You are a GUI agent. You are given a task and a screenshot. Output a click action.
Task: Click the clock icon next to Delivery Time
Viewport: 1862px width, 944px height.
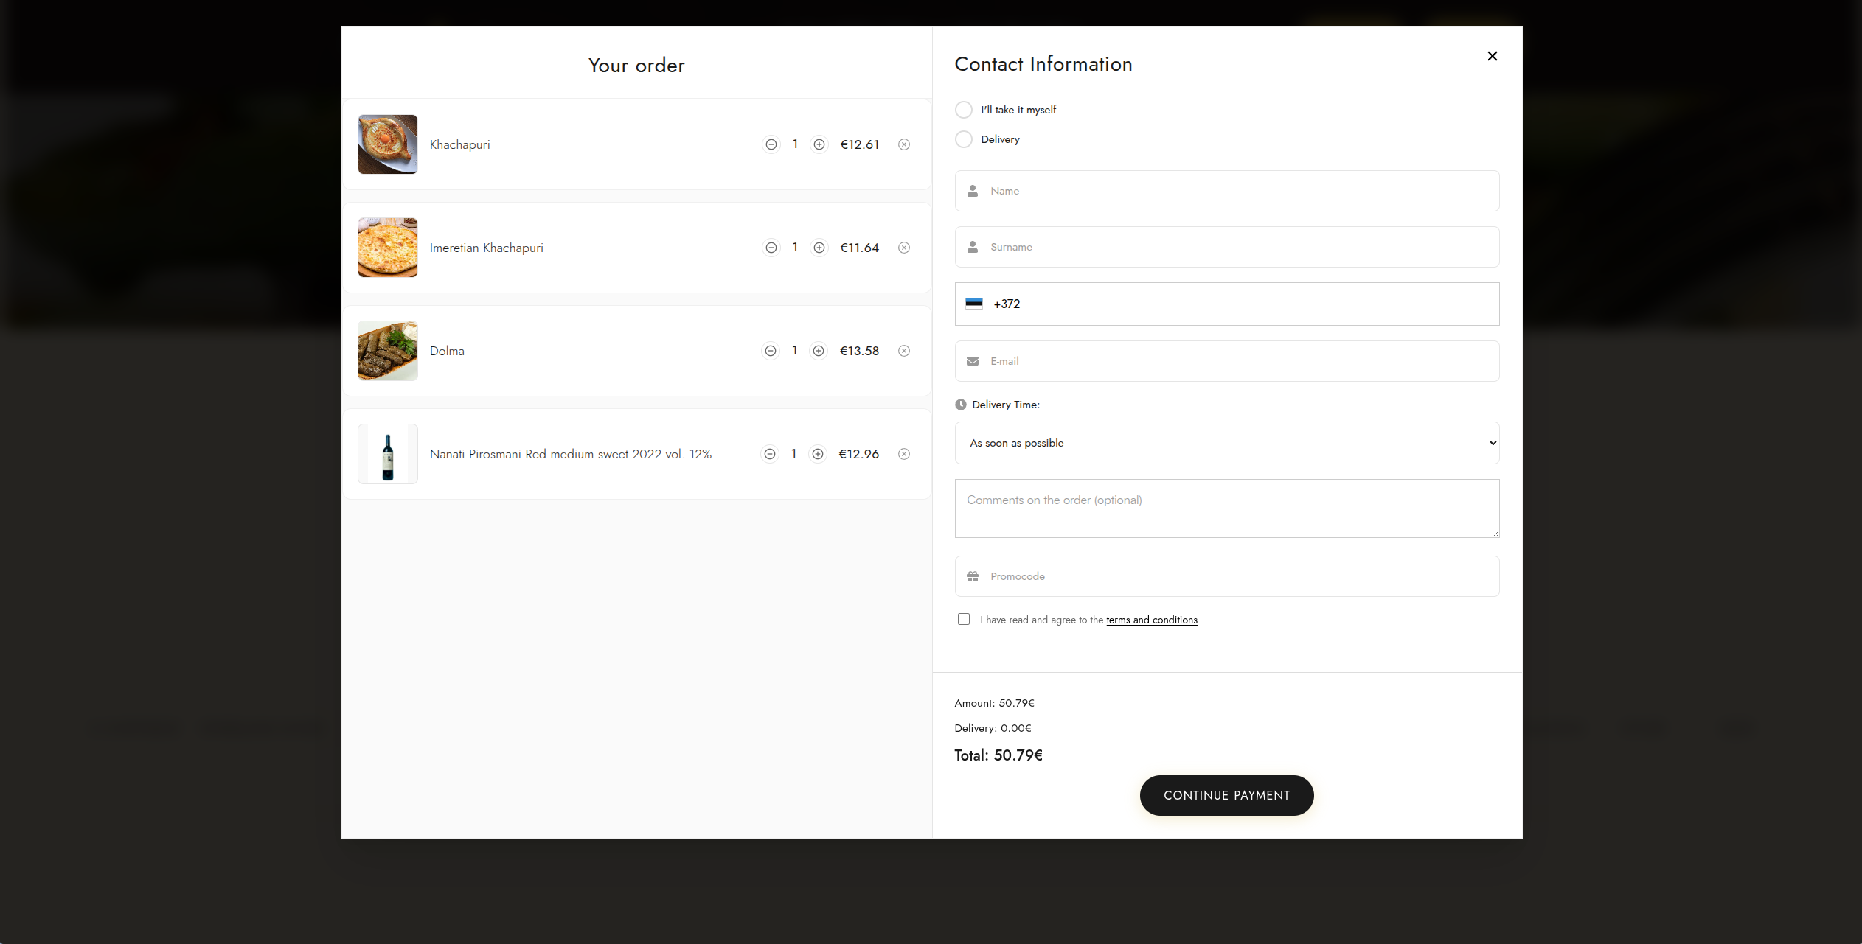tap(960, 405)
